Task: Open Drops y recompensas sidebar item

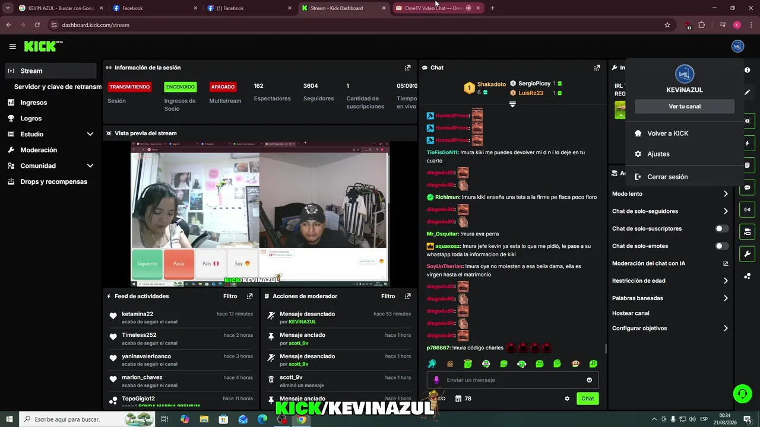Action: tap(50, 181)
